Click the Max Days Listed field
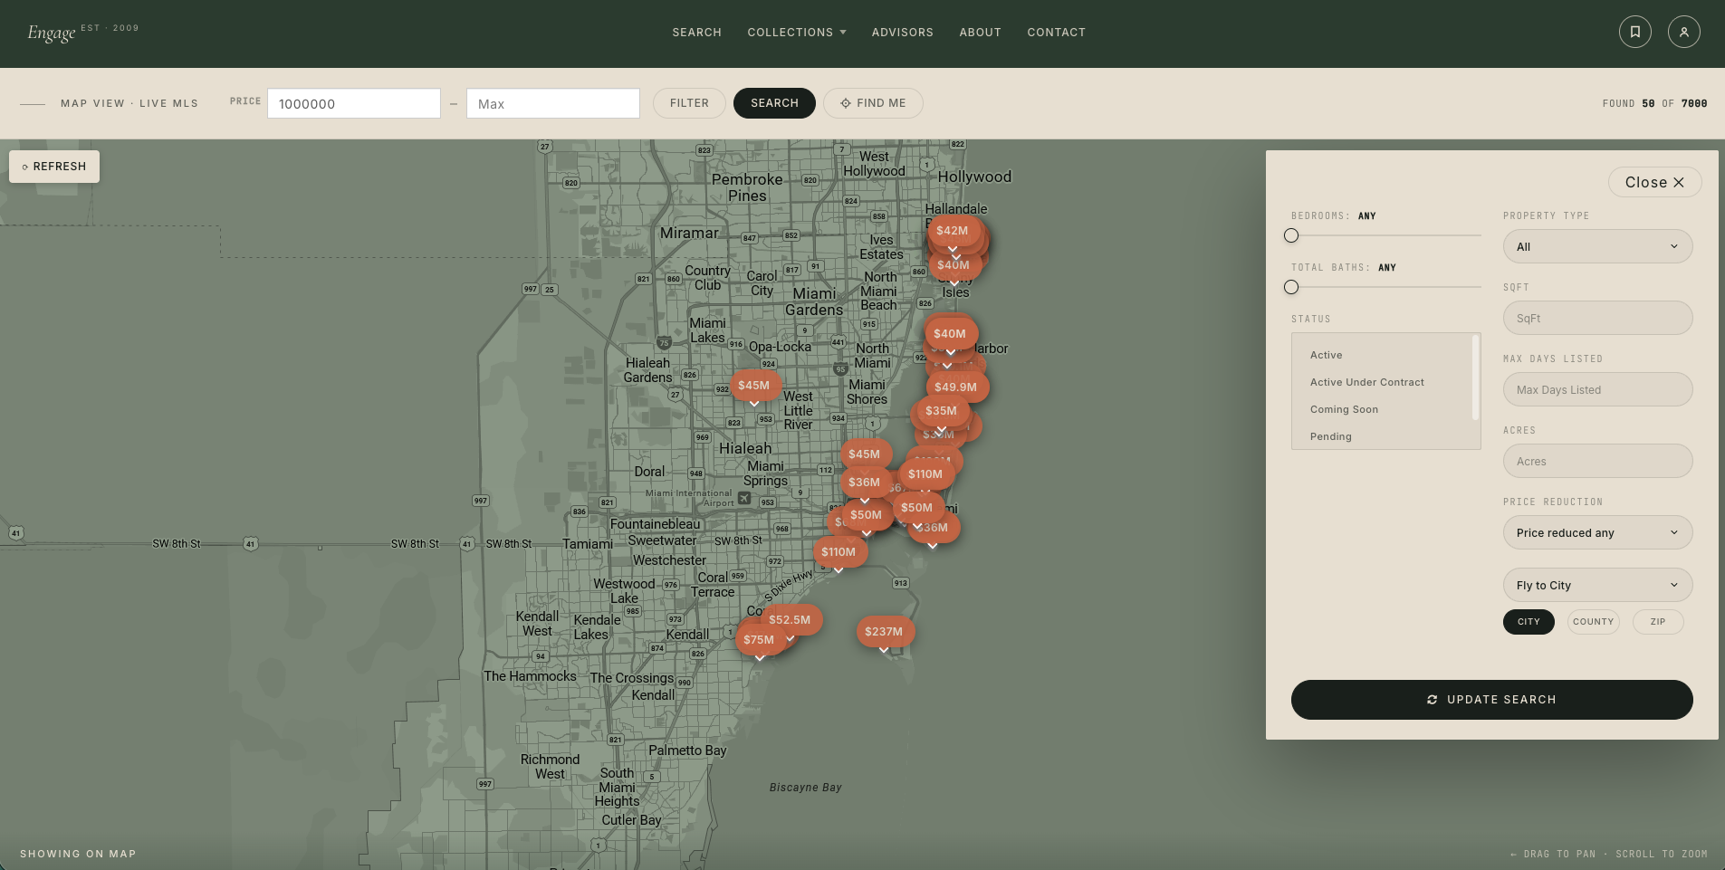 click(x=1597, y=389)
